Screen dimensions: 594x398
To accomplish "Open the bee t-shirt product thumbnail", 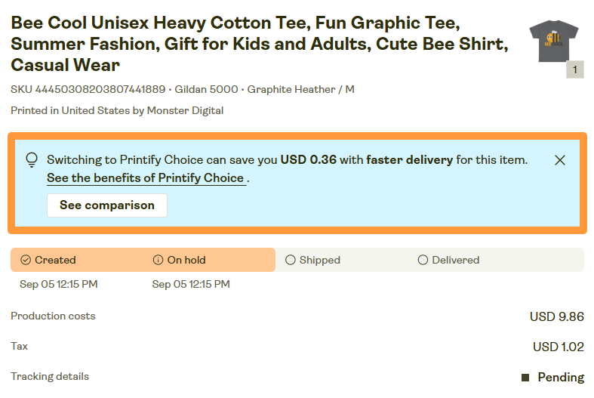I will pos(553,42).
